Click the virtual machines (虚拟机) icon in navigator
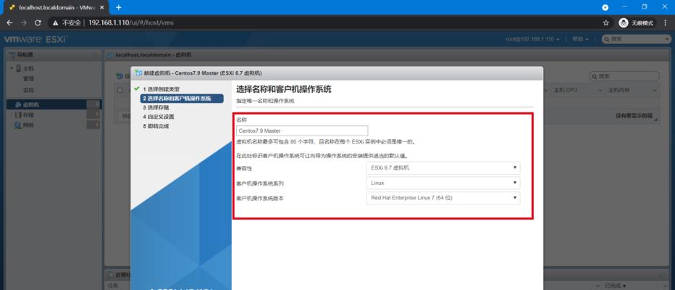The image size is (675, 290). [17, 104]
